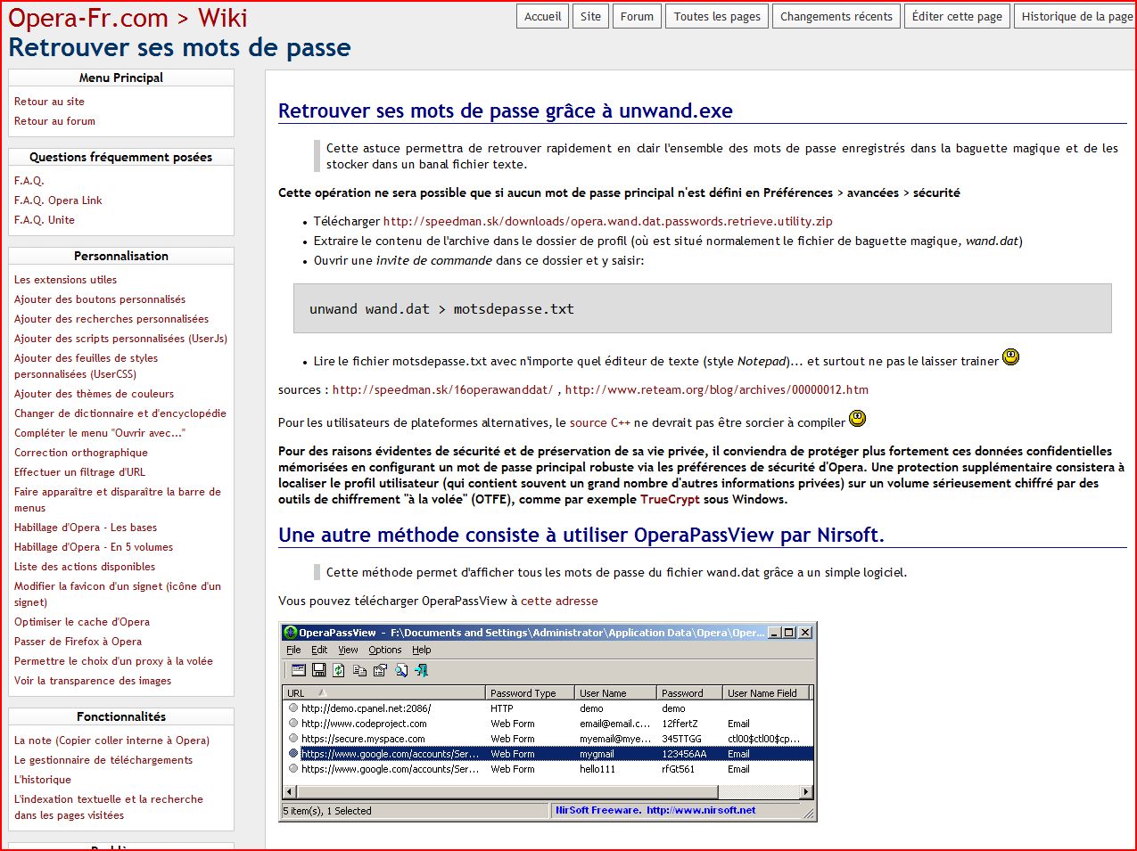The width and height of the screenshot is (1137, 851).
Task: Open the Properties icon in OperaPassView toolbar
Action: [x=380, y=670]
